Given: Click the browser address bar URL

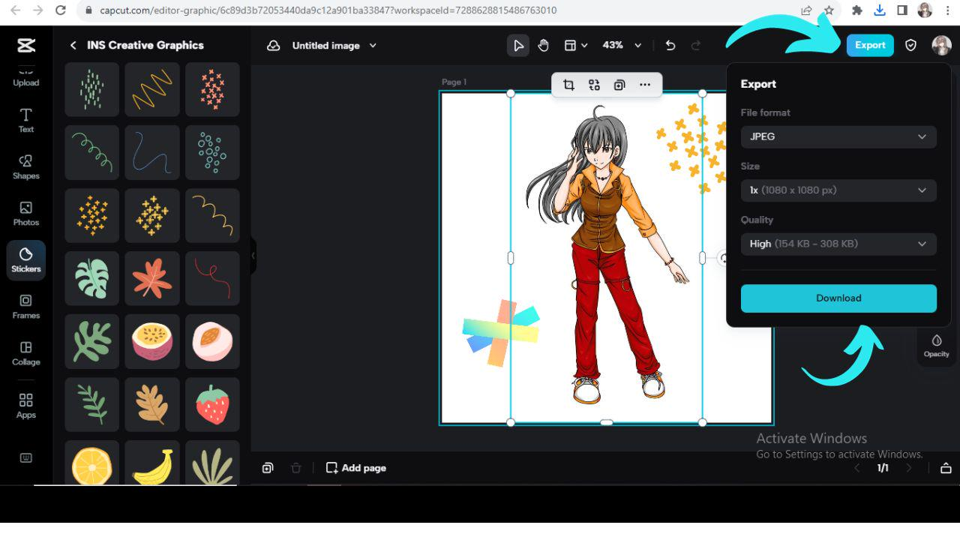Looking at the screenshot, I should tap(328, 10).
